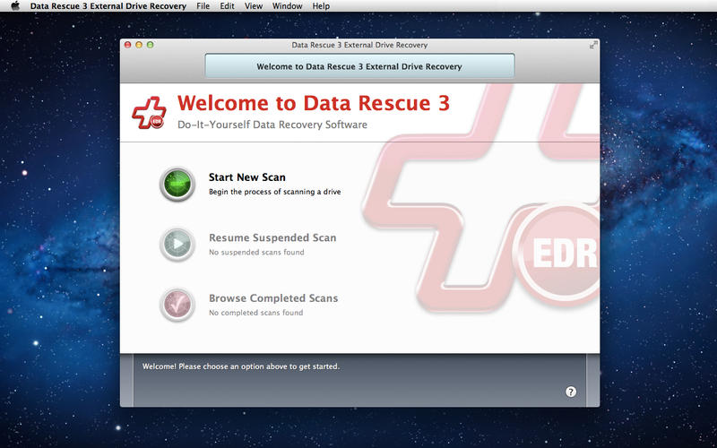Open the Help menu in menu bar

[x=321, y=6]
